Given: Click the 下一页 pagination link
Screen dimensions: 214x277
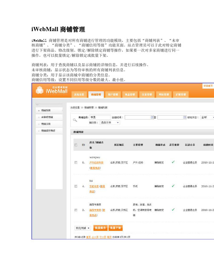Looking at the screenshot, I should (x=103, y=237).
